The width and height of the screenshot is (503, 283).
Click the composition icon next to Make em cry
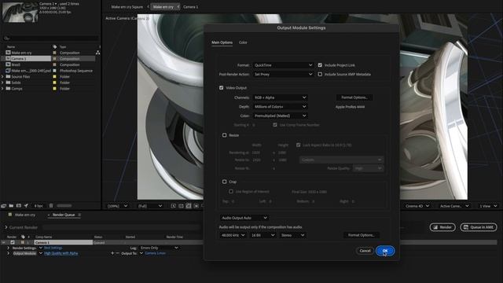coord(9,53)
